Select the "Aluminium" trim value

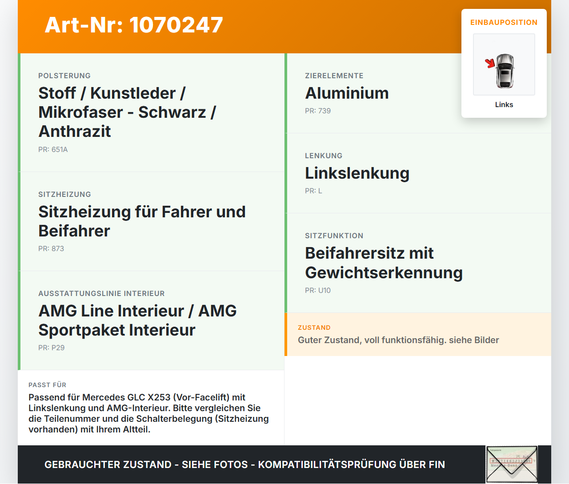coord(347,93)
